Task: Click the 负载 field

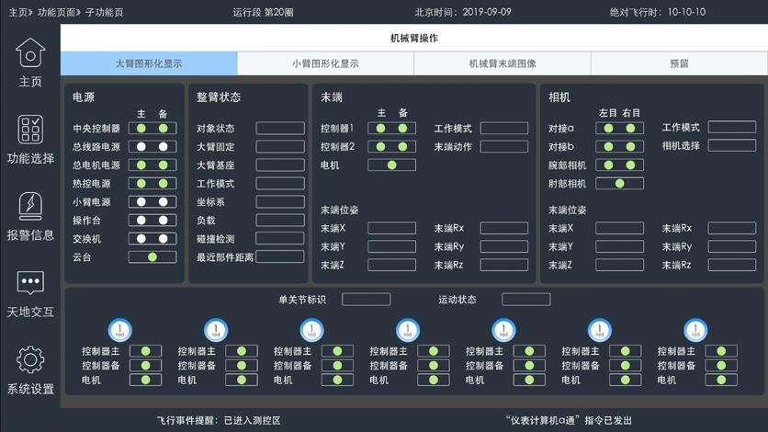Action: [280, 221]
